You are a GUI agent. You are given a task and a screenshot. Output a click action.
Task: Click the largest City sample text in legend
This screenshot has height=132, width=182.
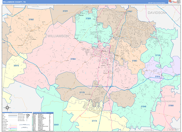tap(28, 115)
